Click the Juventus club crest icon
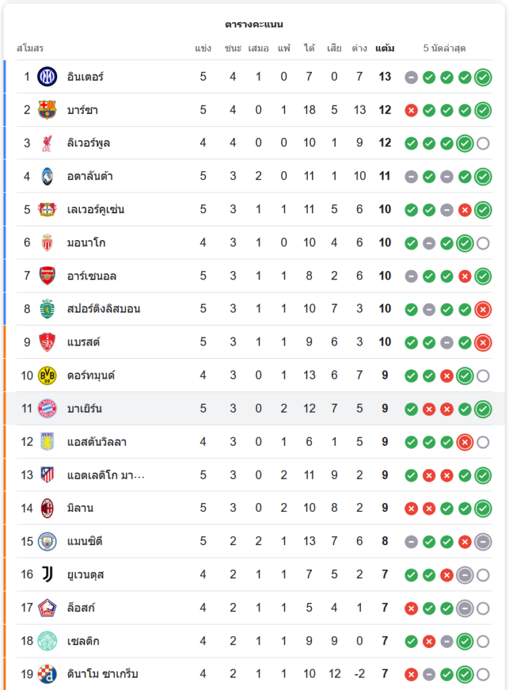The height and width of the screenshot is (690, 509). 47,575
